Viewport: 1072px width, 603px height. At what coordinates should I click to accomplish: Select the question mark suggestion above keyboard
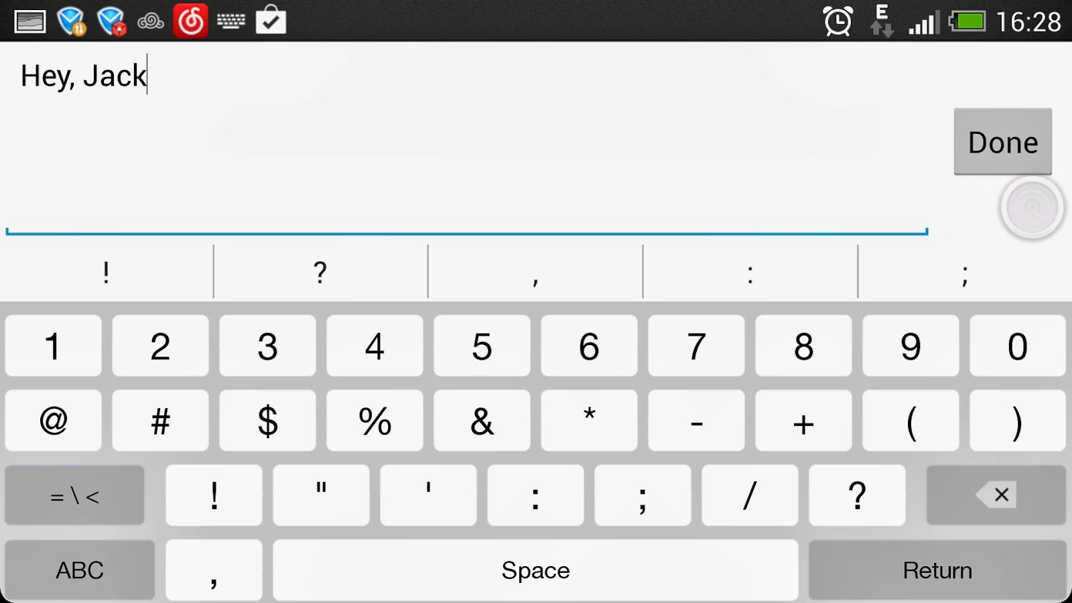pyautogui.click(x=320, y=272)
